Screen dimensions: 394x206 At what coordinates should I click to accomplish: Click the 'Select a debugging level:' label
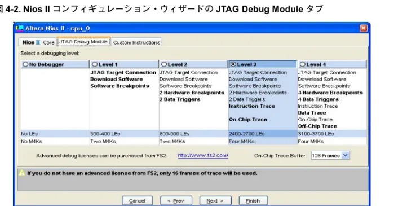50,53
